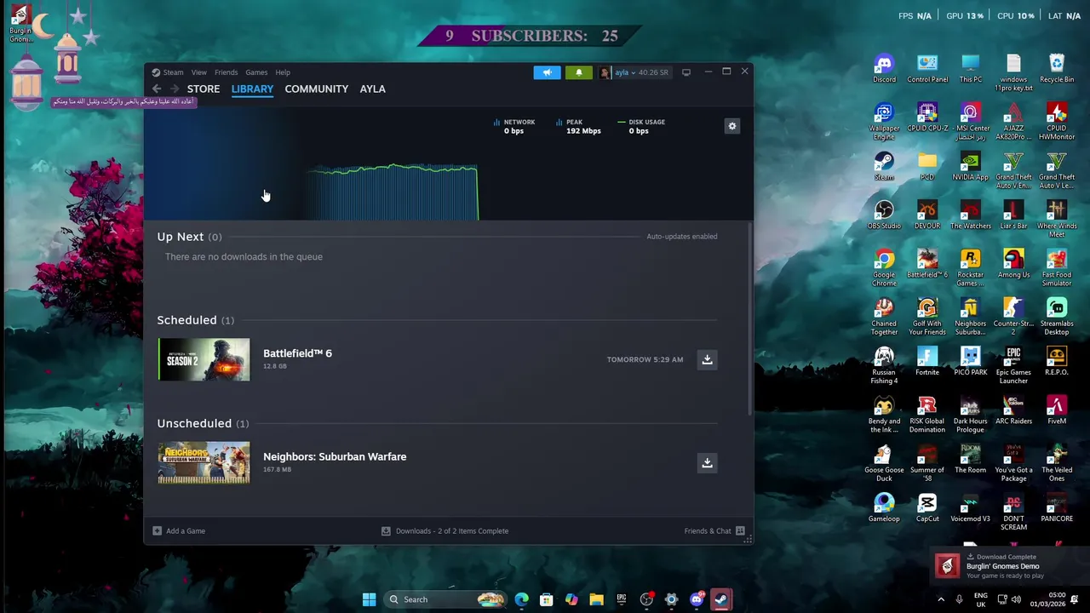
Task: Open FiveM desktop shortcut
Action: [1057, 410]
